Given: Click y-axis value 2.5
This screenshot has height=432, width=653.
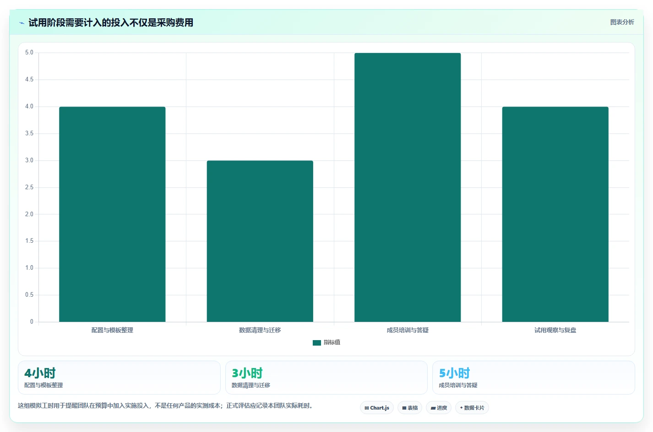Looking at the screenshot, I should [x=29, y=187].
